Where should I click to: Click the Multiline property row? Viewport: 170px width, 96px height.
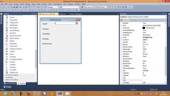tap(142, 56)
